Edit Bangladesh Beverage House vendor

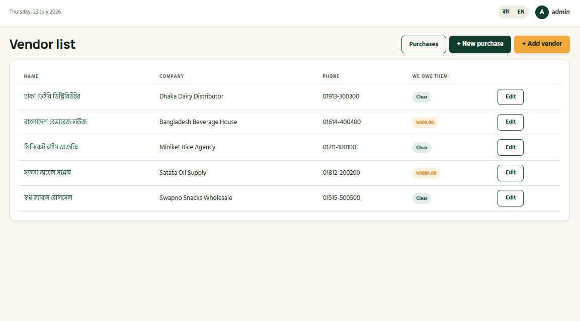(x=511, y=122)
